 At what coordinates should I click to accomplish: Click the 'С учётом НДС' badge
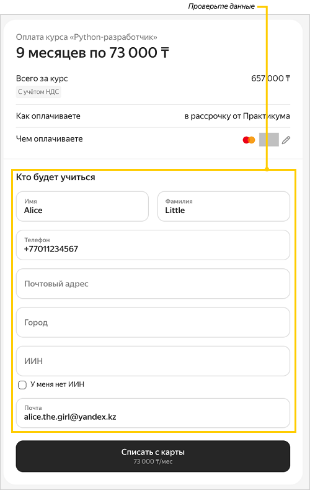[38, 92]
